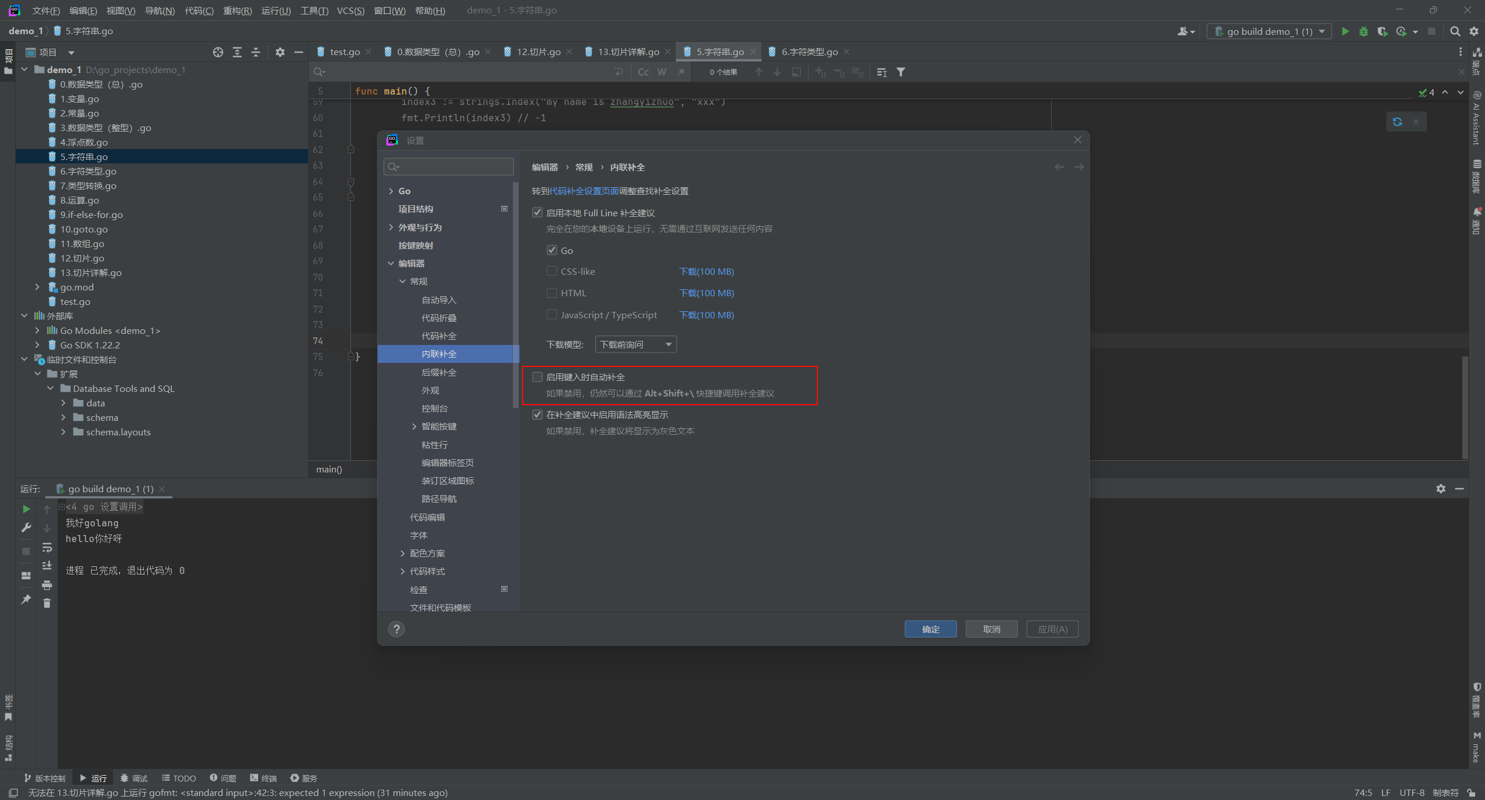Expand Go settings category

pos(391,191)
